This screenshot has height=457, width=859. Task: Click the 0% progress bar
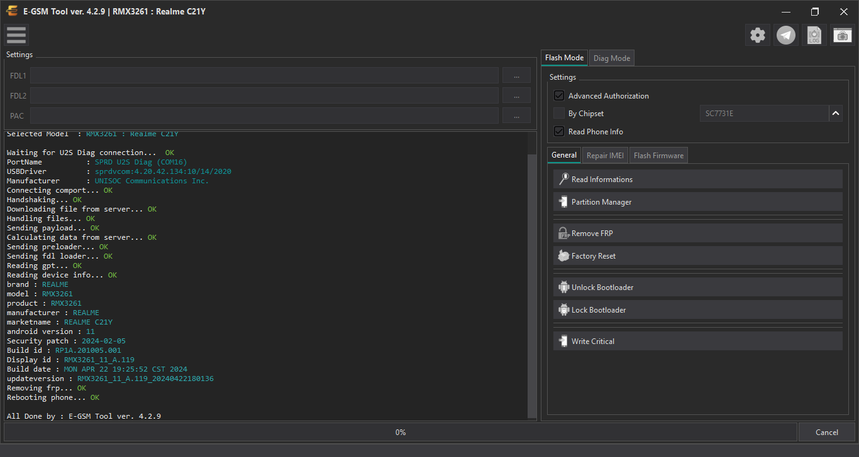pos(401,432)
